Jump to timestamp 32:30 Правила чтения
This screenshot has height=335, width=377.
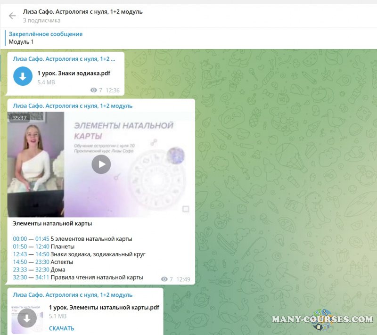tap(20, 278)
